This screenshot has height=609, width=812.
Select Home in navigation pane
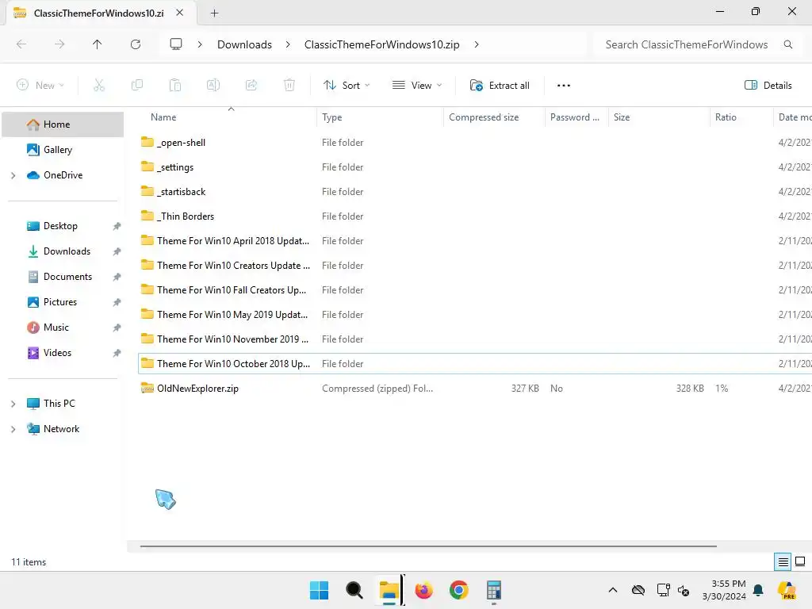[x=63, y=124]
